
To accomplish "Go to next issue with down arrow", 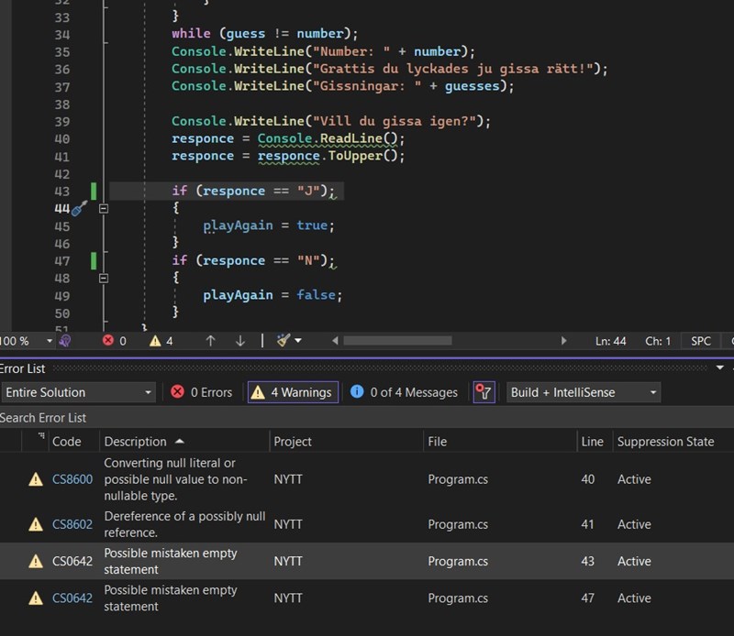I will [x=240, y=341].
